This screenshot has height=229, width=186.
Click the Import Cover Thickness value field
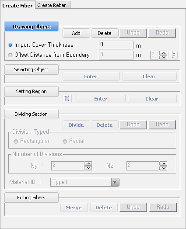(x=116, y=45)
